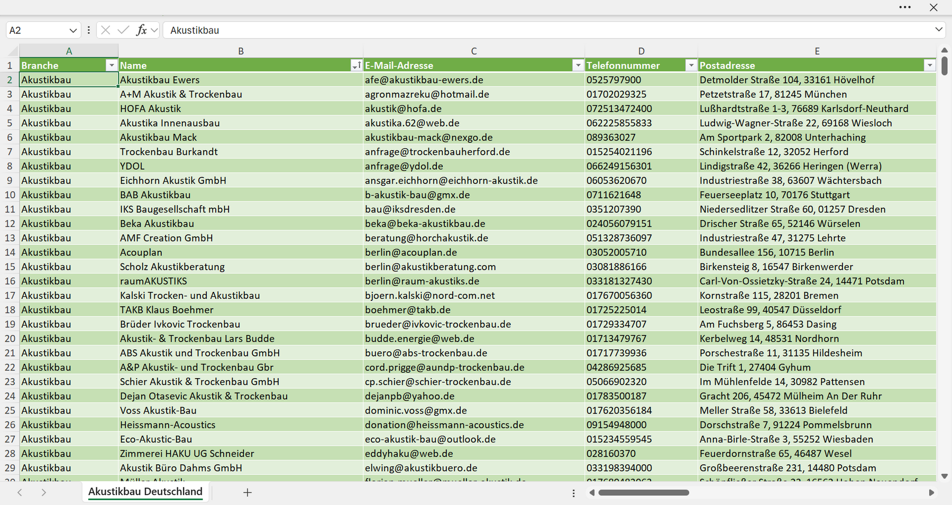Viewport: 952px width, 505px height.
Task: Confirm entry with the checkmark icon
Action: [x=123, y=30]
